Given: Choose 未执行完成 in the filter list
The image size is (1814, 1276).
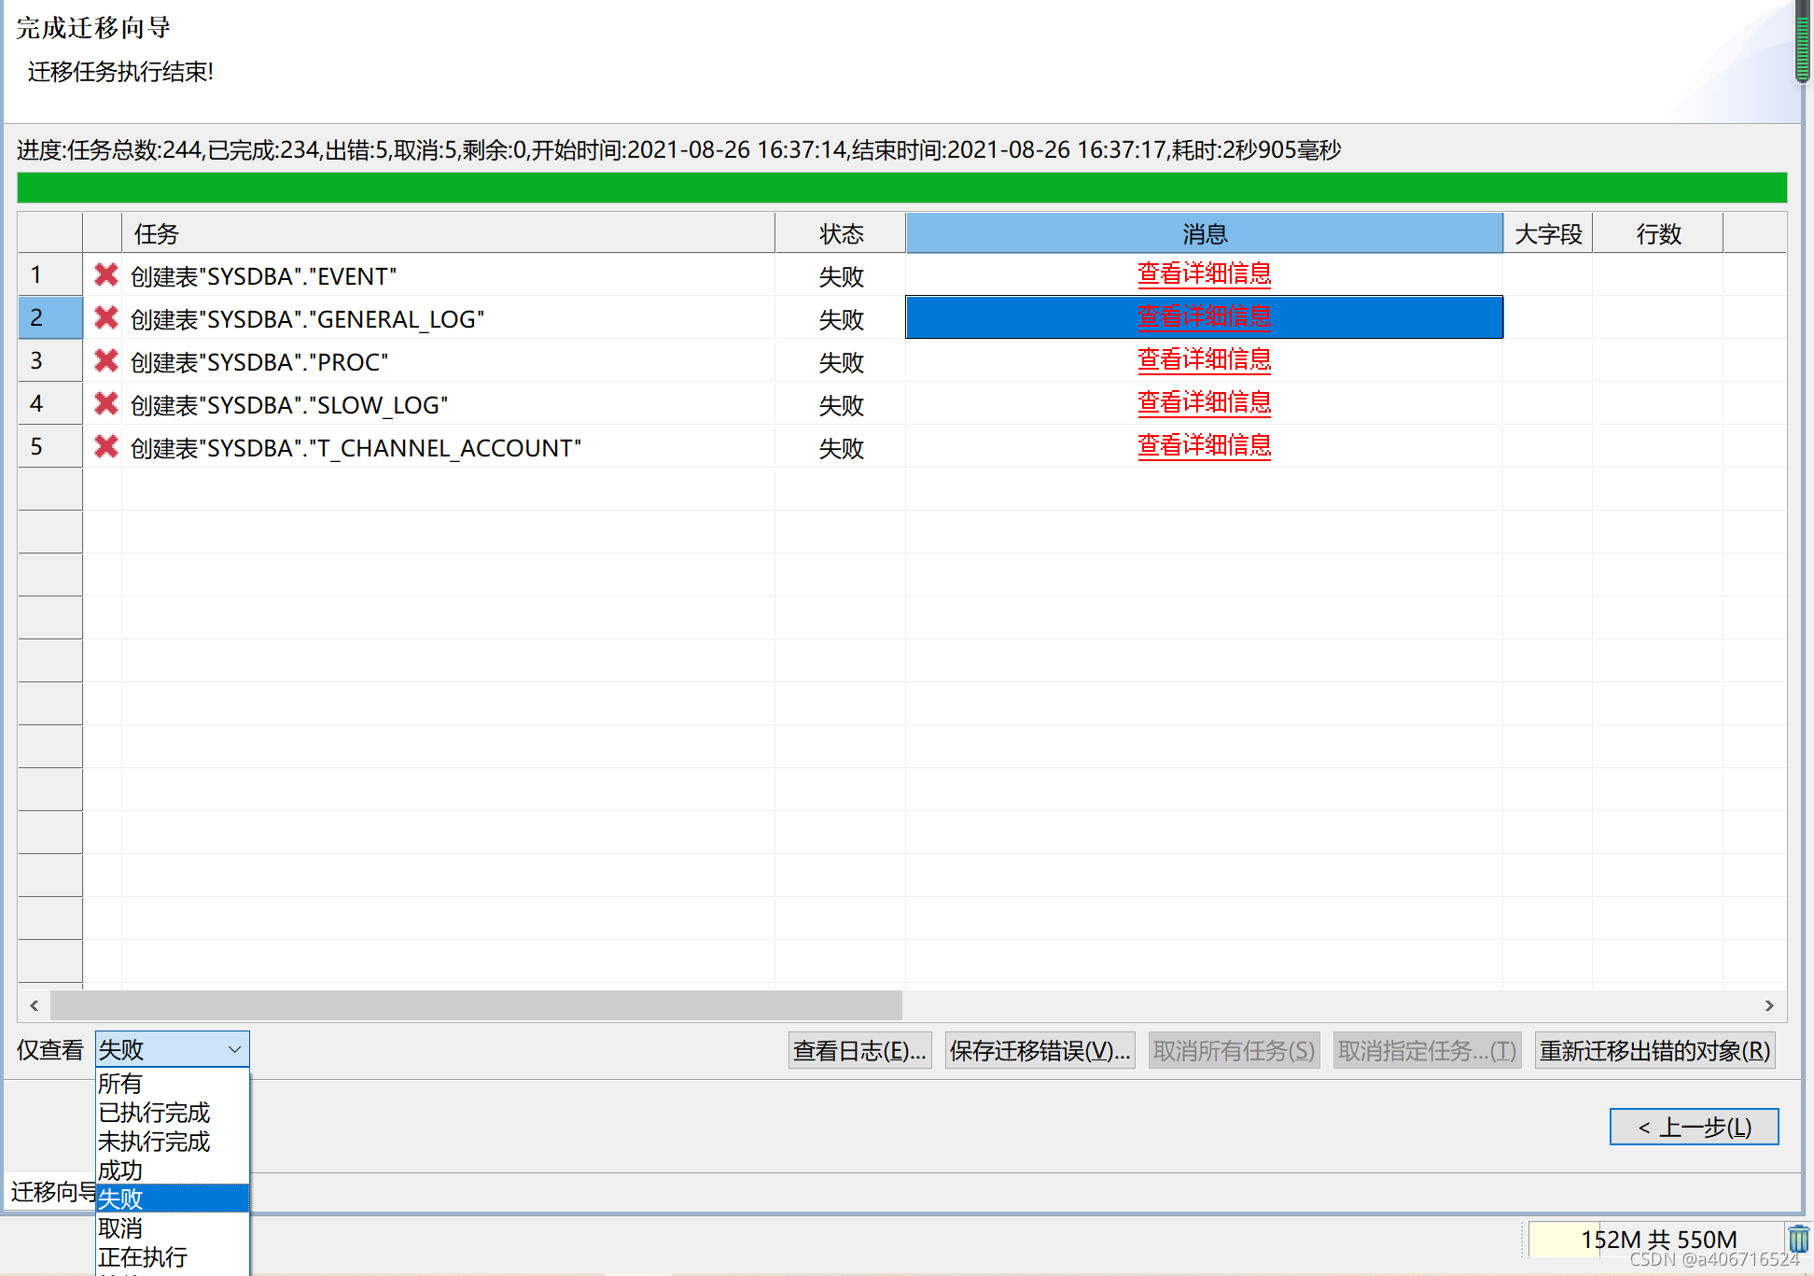Looking at the screenshot, I should (x=172, y=1142).
